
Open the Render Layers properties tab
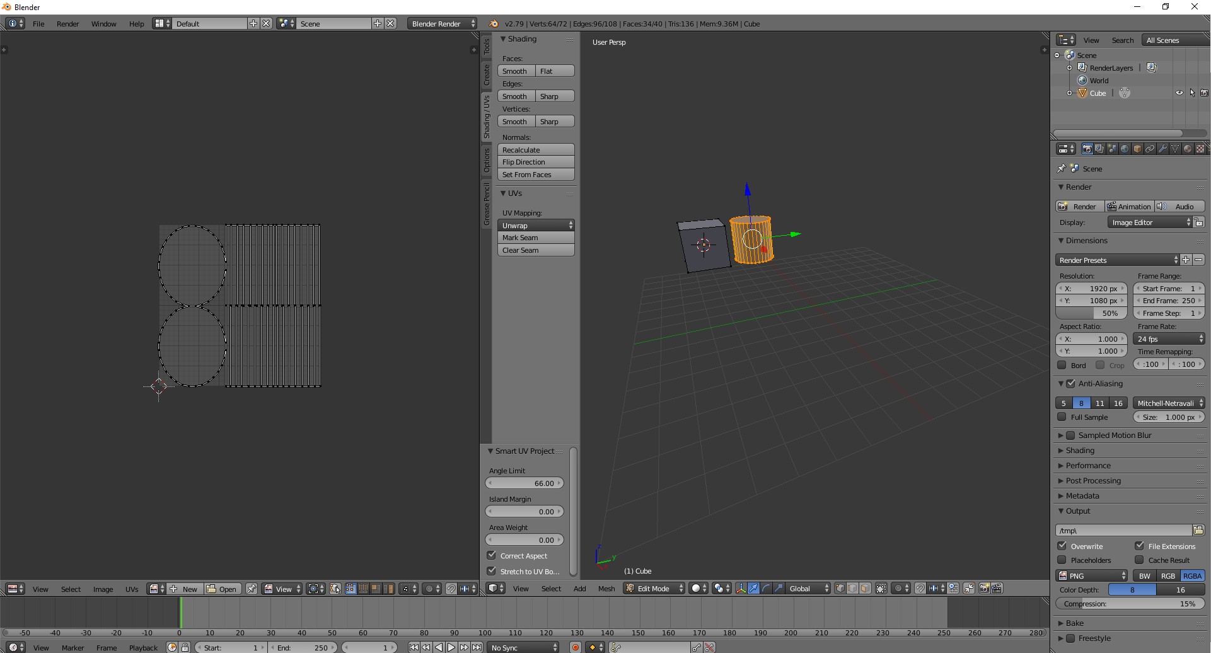coord(1099,149)
